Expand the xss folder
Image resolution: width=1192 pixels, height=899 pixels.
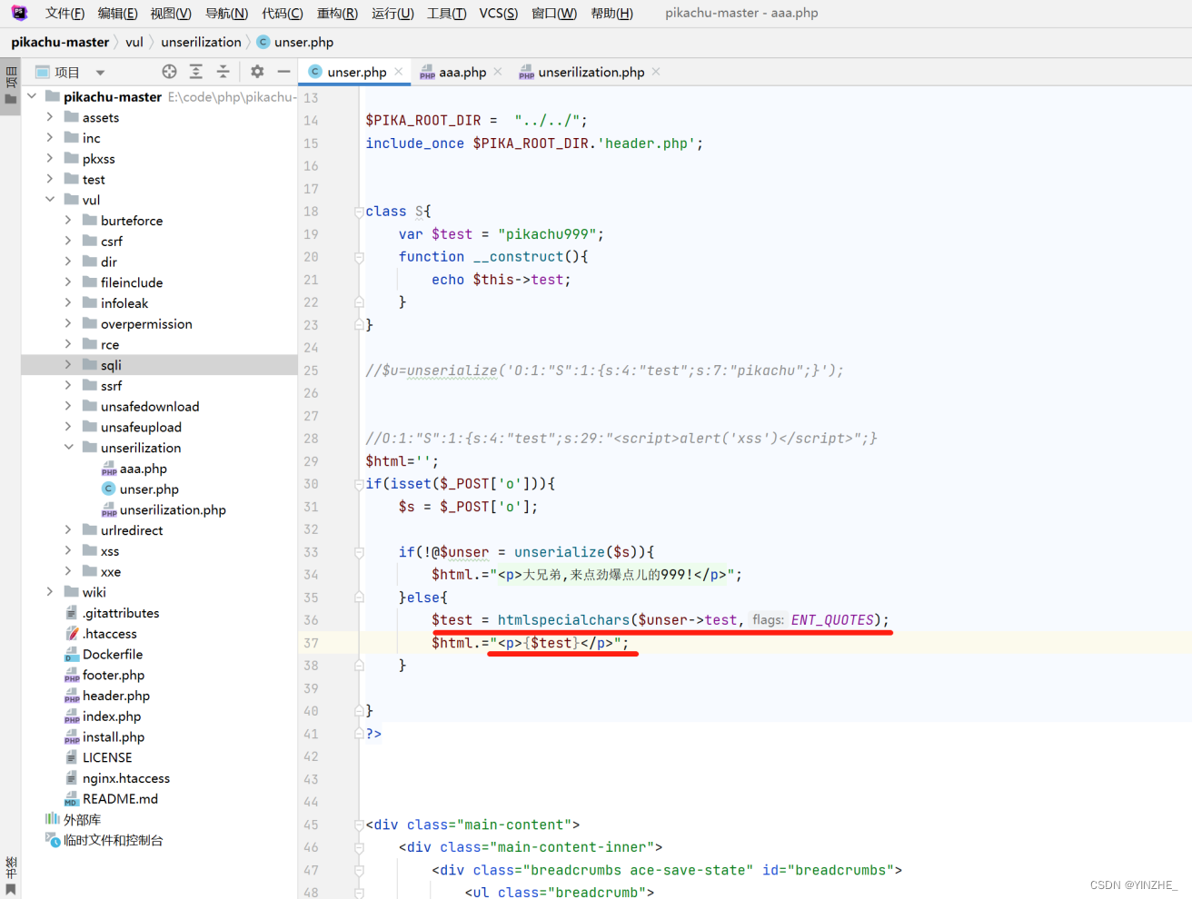pos(68,551)
